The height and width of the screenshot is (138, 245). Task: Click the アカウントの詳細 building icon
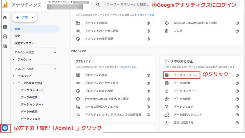click(x=78, y=23)
